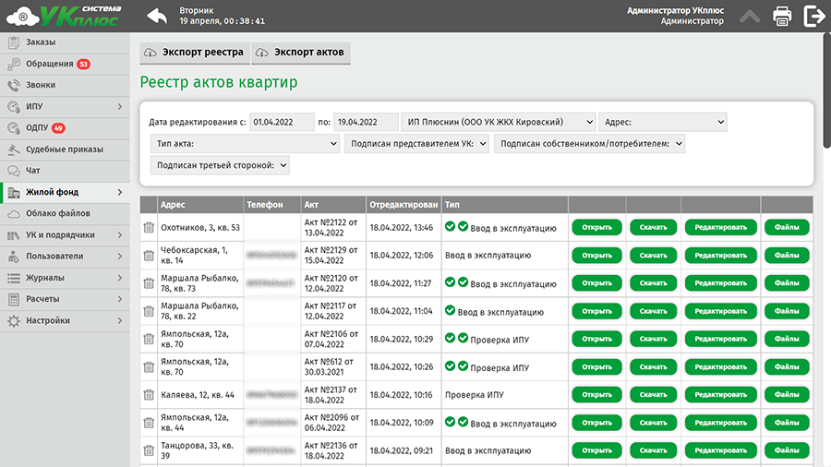Delete the Маршала Рыбалко, кв. 73 row
The width and height of the screenshot is (831, 467).
[149, 283]
